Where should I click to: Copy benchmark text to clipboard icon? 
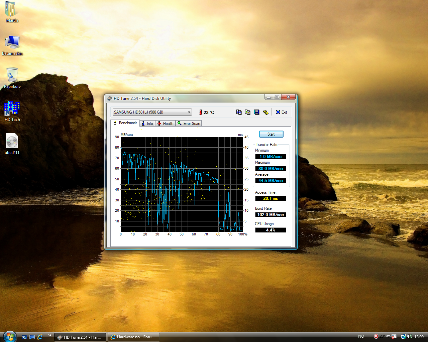239,112
